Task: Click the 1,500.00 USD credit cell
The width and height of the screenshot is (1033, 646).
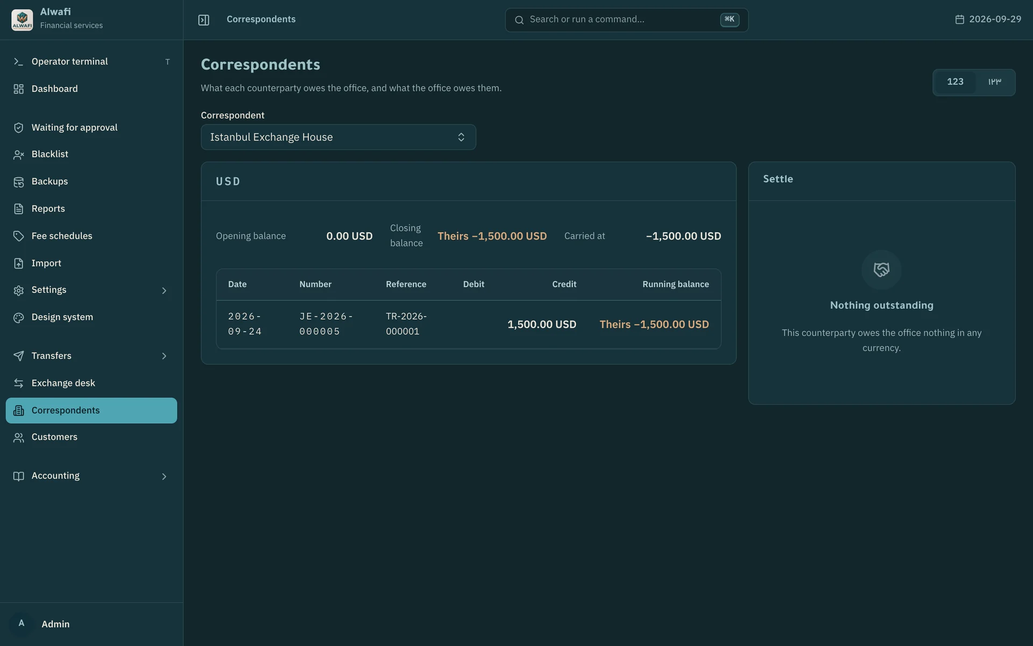Action: [x=542, y=325]
